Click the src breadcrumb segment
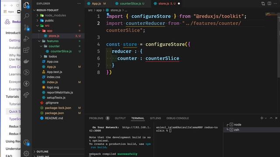This screenshot has width=280, height=157. (x=91, y=10)
